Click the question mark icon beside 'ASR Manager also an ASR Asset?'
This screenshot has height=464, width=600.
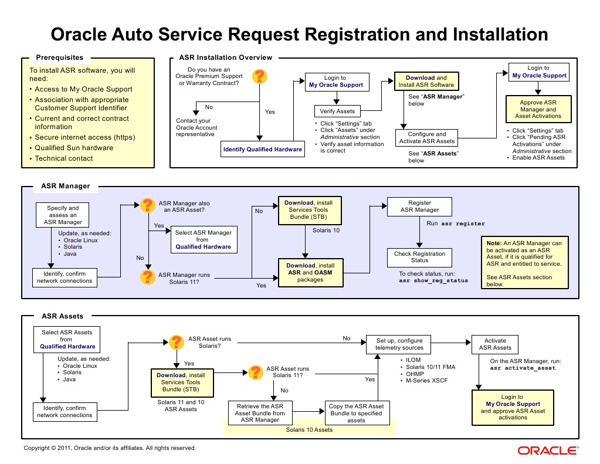pyautogui.click(x=147, y=205)
